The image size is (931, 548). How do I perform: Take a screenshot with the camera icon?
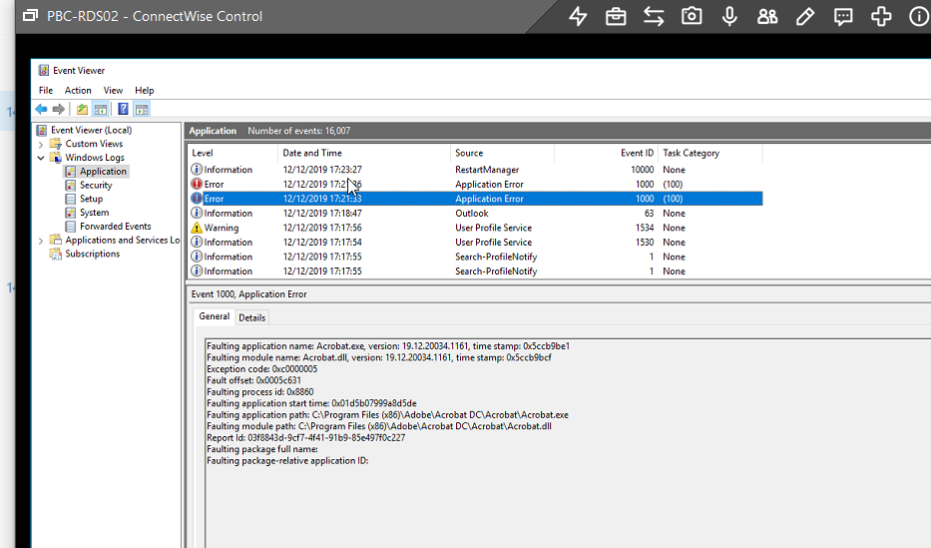(692, 16)
